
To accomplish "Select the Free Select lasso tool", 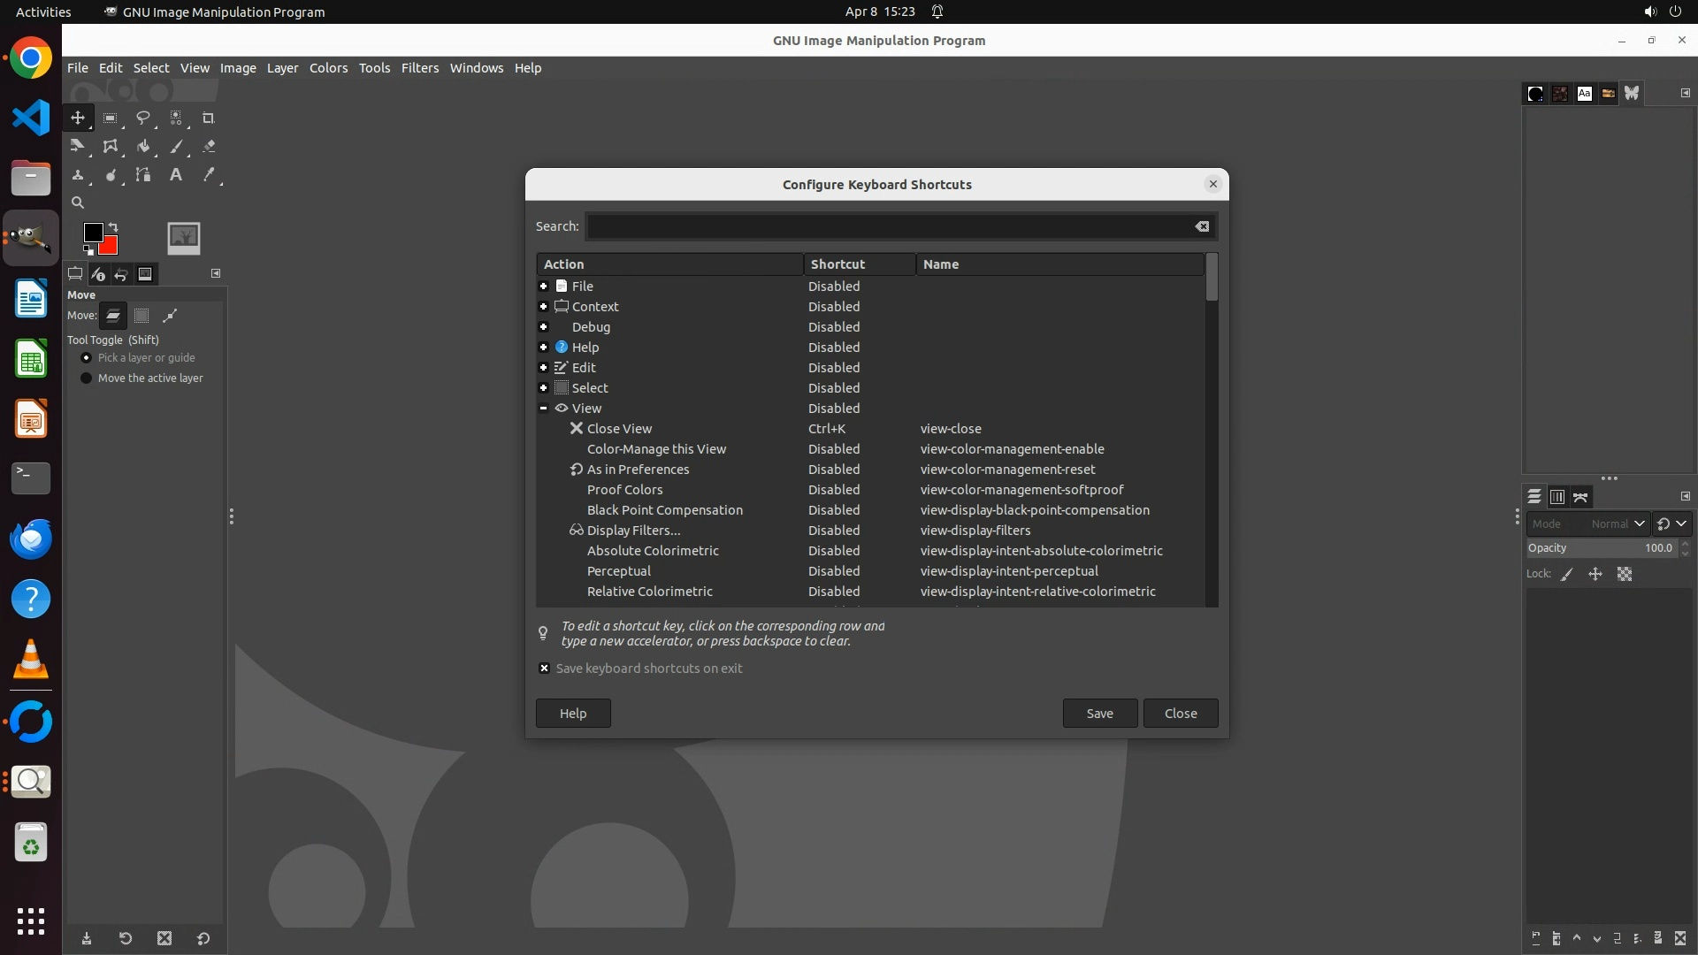I will click(142, 118).
